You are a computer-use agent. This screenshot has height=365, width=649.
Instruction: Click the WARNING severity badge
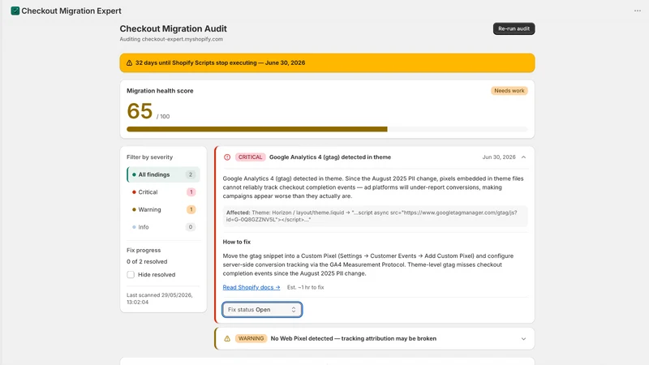pos(251,338)
